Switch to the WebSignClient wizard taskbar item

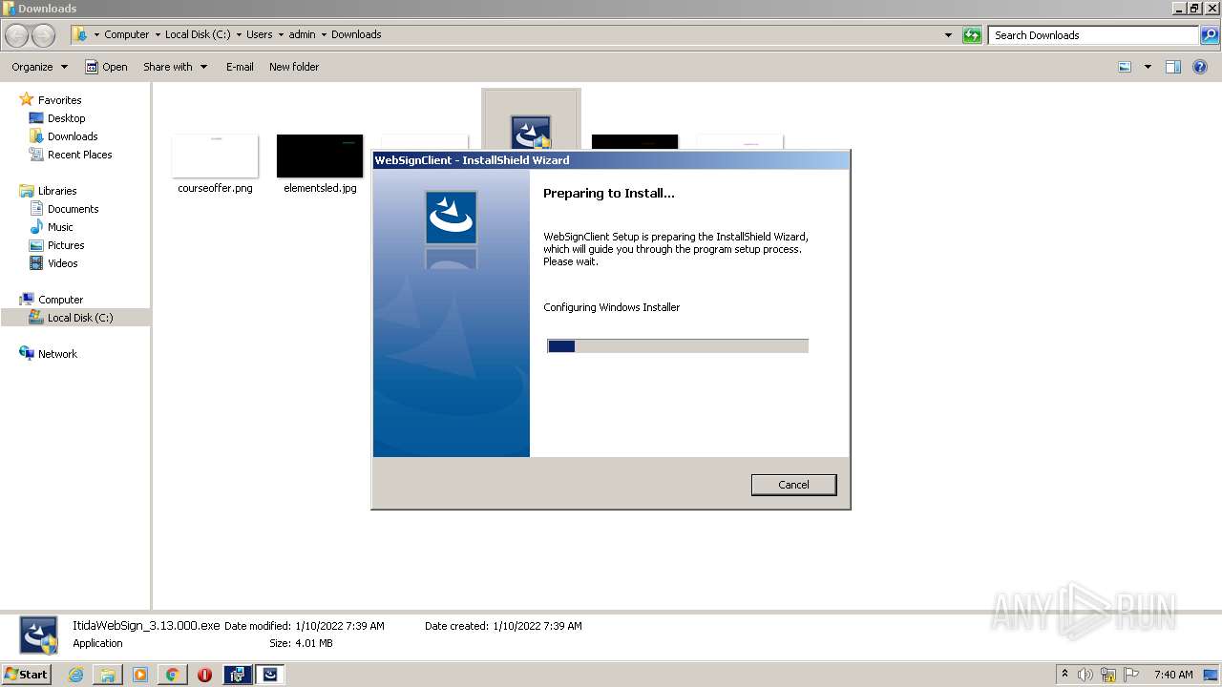(270, 675)
